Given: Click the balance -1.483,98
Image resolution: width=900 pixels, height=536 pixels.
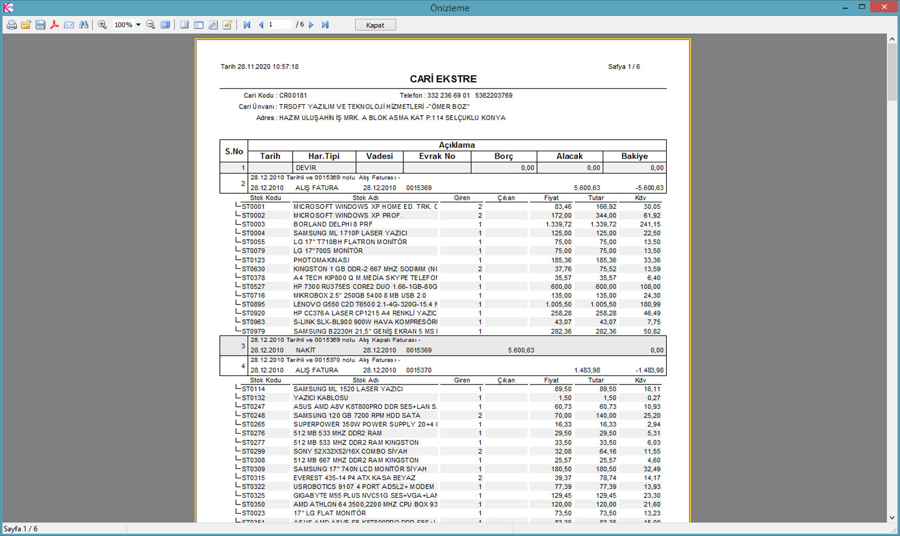Looking at the screenshot, I should tap(649, 370).
